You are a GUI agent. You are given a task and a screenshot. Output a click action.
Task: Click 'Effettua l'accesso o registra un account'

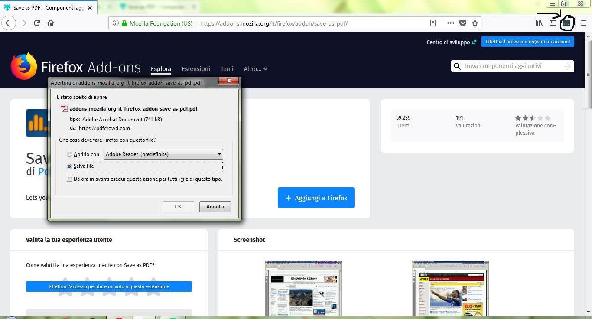tap(528, 42)
